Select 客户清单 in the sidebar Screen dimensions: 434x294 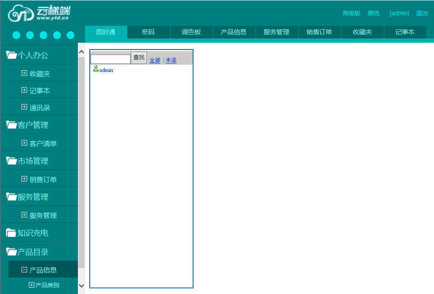(x=43, y=143)
